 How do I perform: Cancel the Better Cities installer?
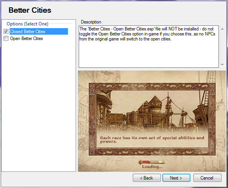[x=207, y=178]
